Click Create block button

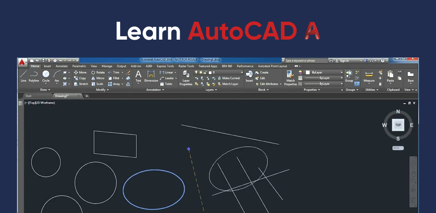pyautogui.click(x=262, y=72)
